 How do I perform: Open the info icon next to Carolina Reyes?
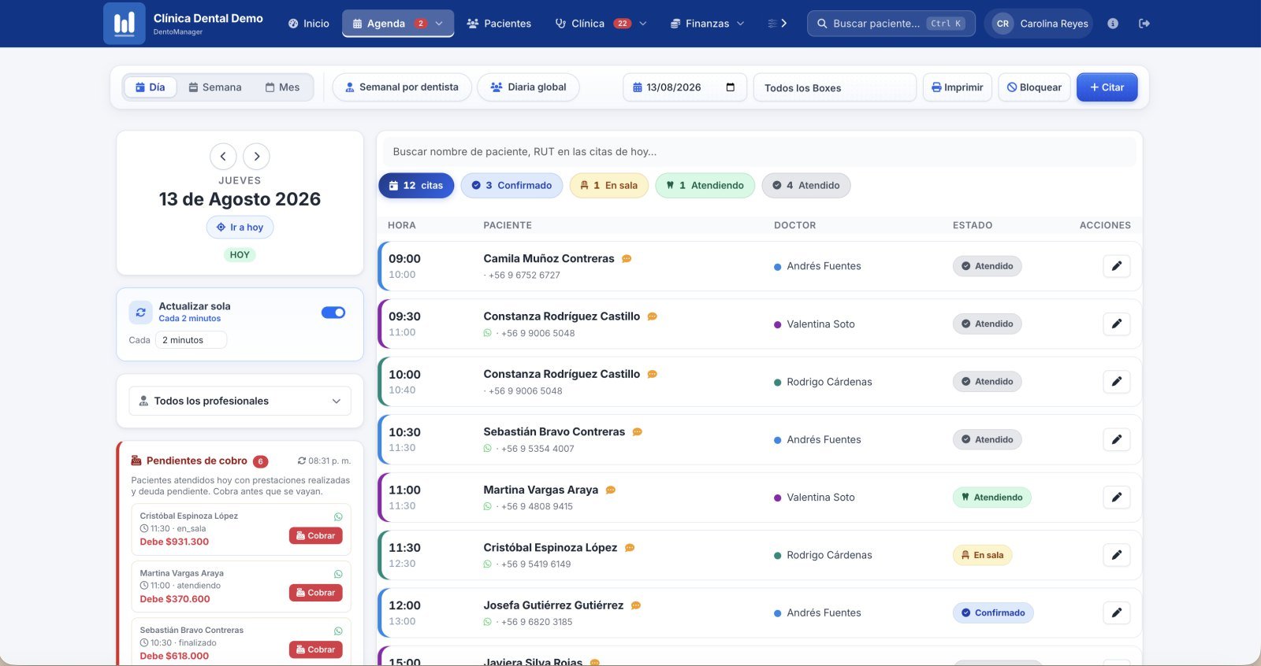[x=1113, y=24]
